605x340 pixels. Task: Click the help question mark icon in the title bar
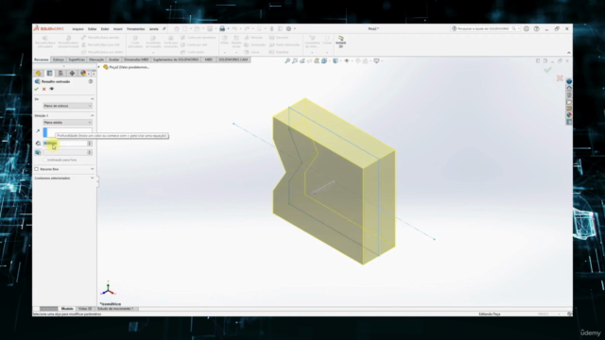[536, 29]
